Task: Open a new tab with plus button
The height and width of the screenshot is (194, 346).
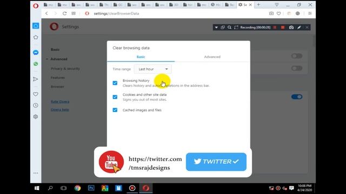Action: [x=258, y=5]
